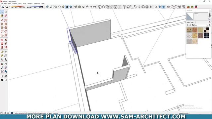
Task: Open the Tools menu
Action: pyautogui.click(x=25, y=4)
